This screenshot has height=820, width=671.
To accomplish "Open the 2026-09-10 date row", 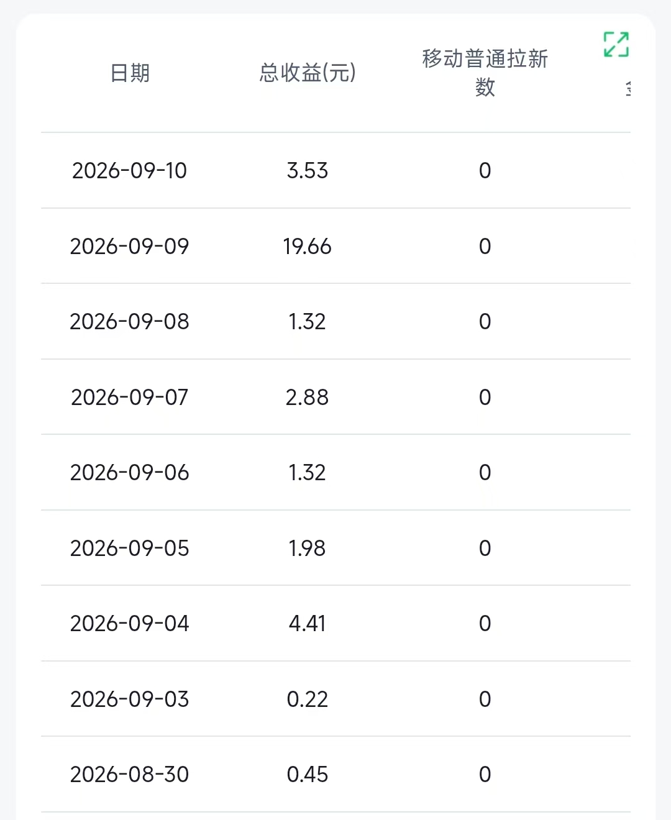I will pyautogui.click(x=335, y=170).
